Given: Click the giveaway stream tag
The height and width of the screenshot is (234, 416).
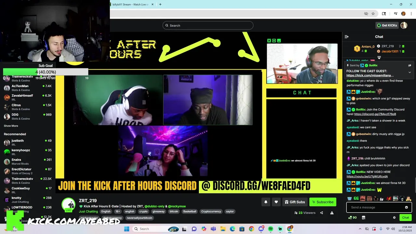Looking at the screenshot, I should (159, 211).
